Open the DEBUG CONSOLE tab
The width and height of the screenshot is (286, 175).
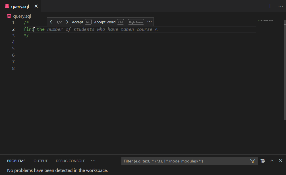(x=70, y=161)
